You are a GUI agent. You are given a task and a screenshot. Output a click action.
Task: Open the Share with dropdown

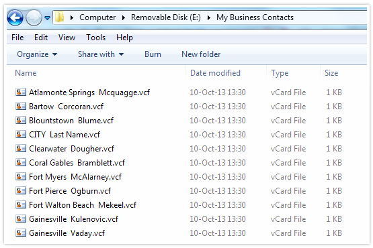click(101, 54)
